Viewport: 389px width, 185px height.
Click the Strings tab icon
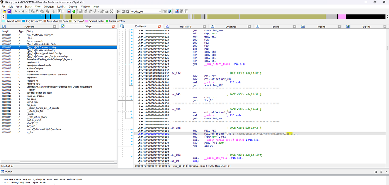pos(63,26)
